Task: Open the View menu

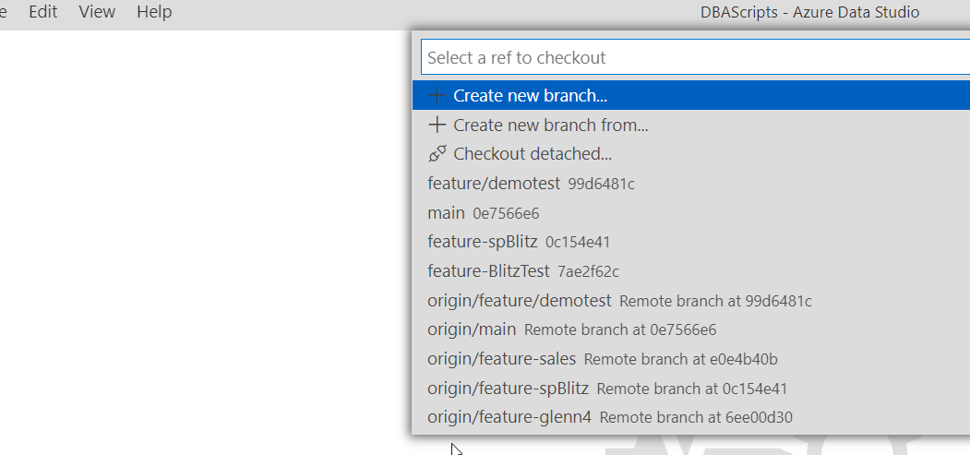Action: 97,12
